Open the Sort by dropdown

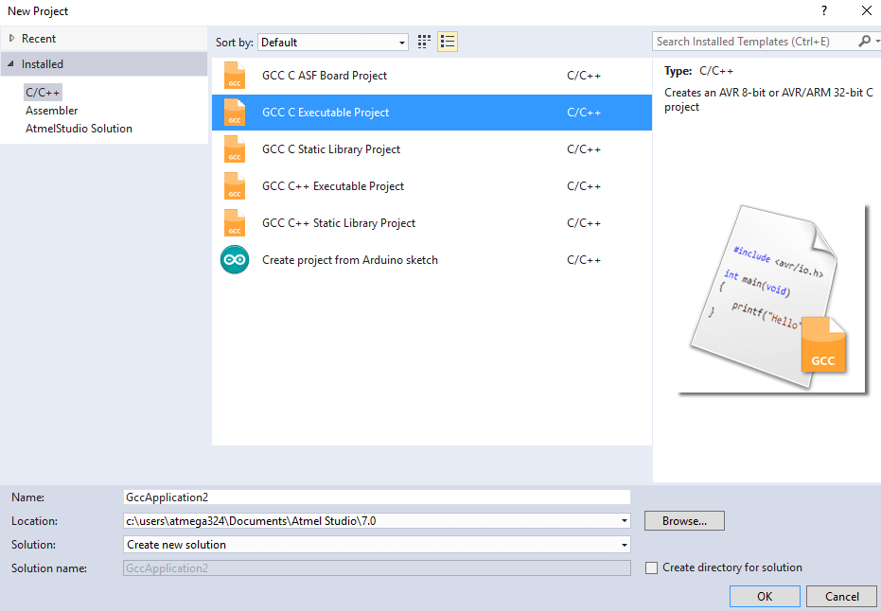(333, 43)
